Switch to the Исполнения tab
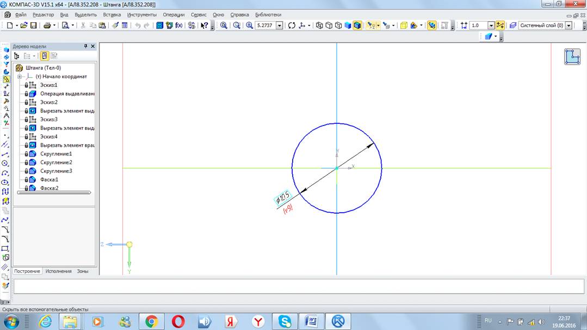The width and height of the screenshot is (587, 330). coord(58,271)
